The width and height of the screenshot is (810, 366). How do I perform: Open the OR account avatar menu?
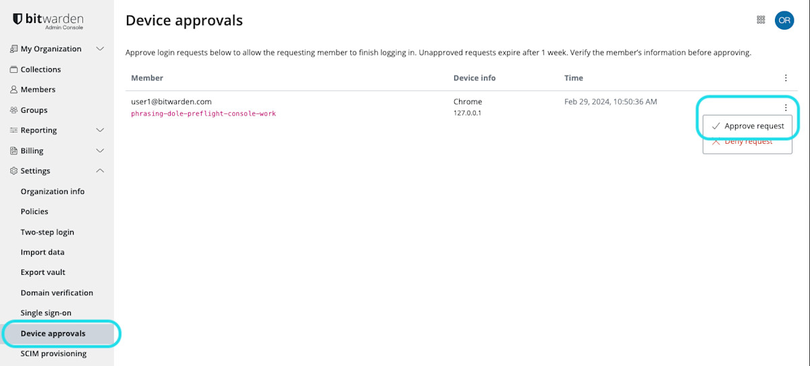(x=784, y=20)
